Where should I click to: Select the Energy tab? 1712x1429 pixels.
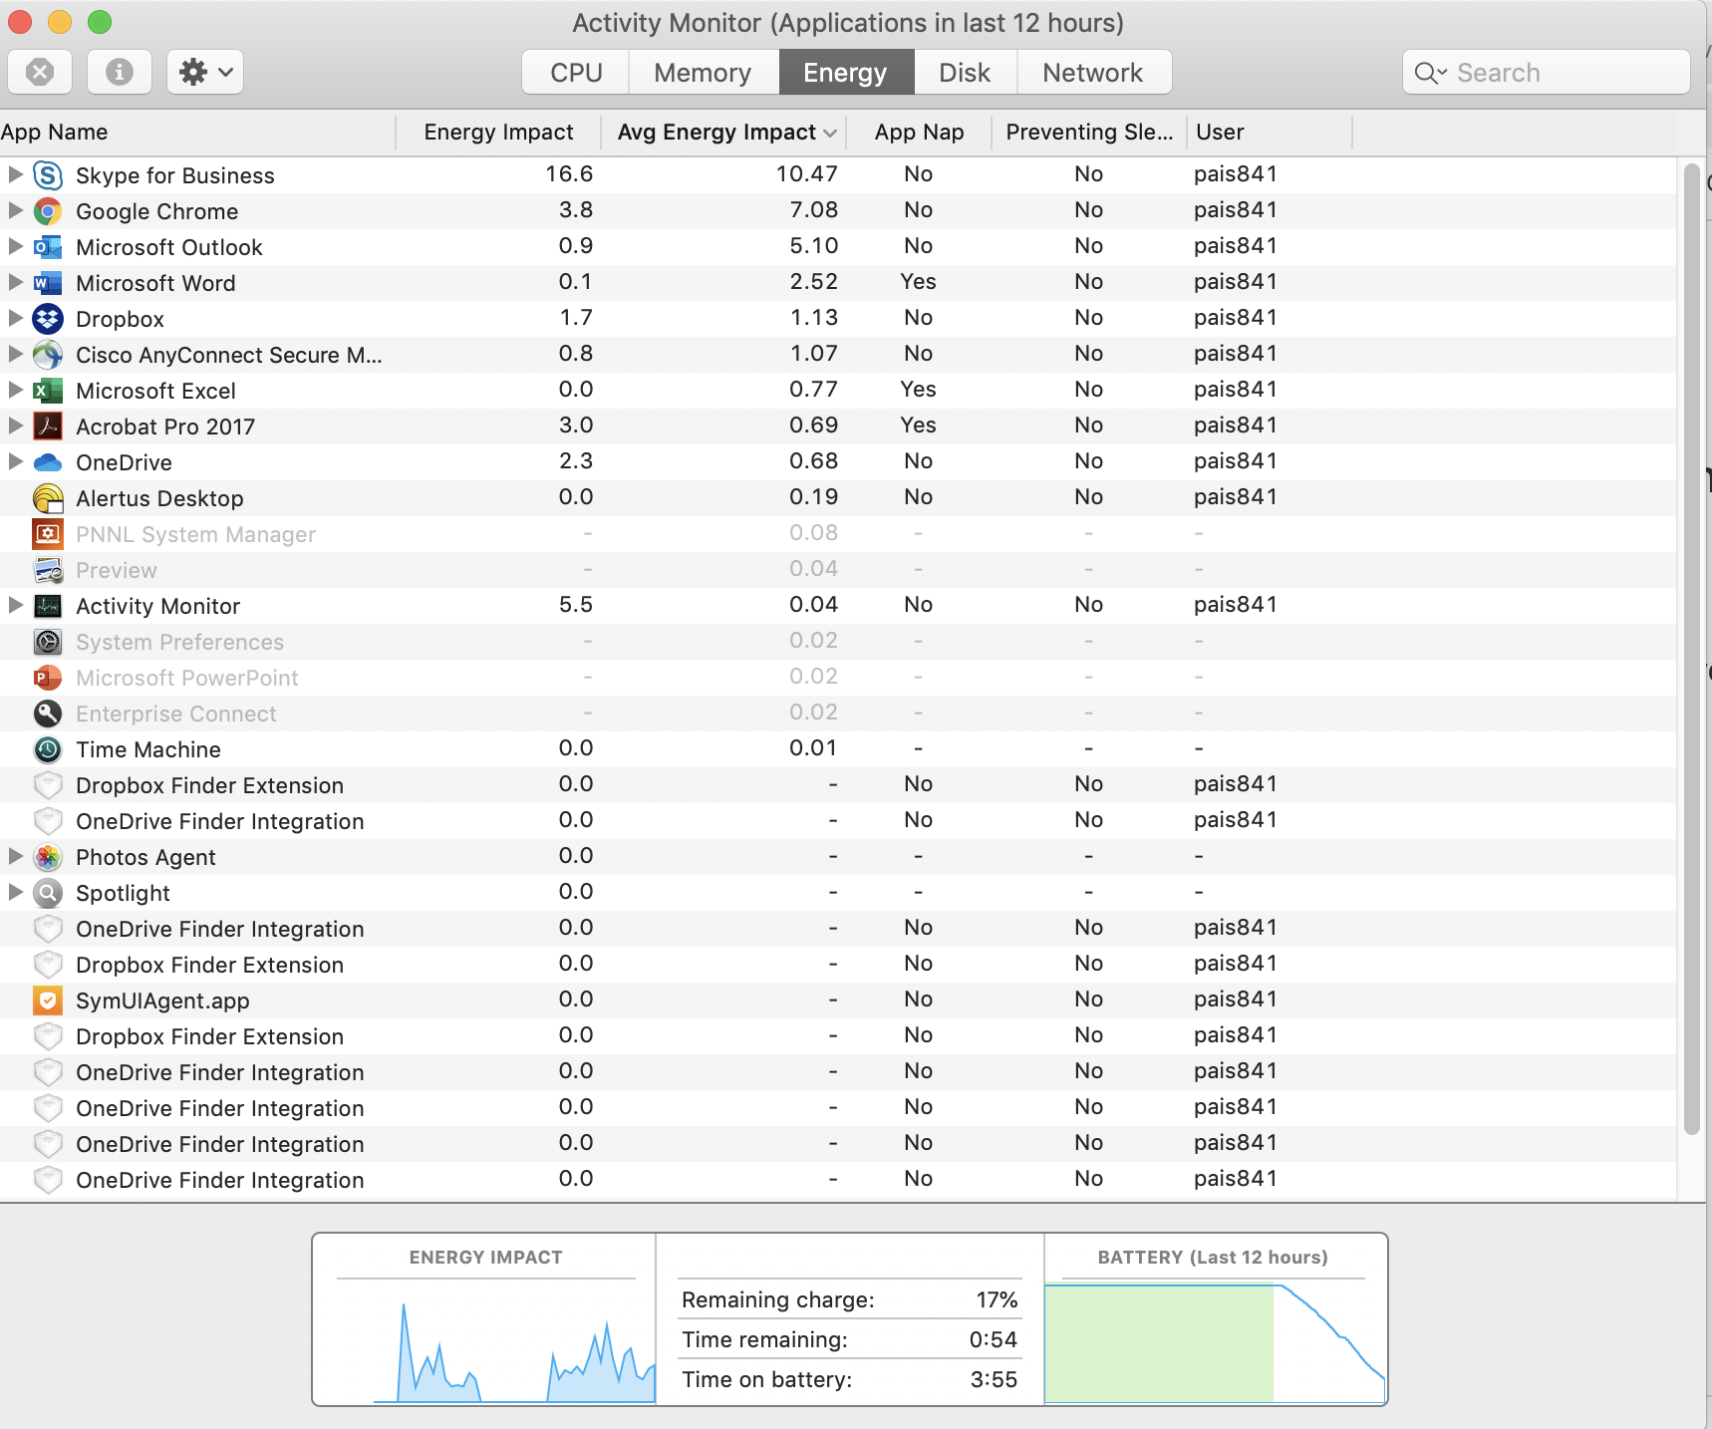[845, 73]
